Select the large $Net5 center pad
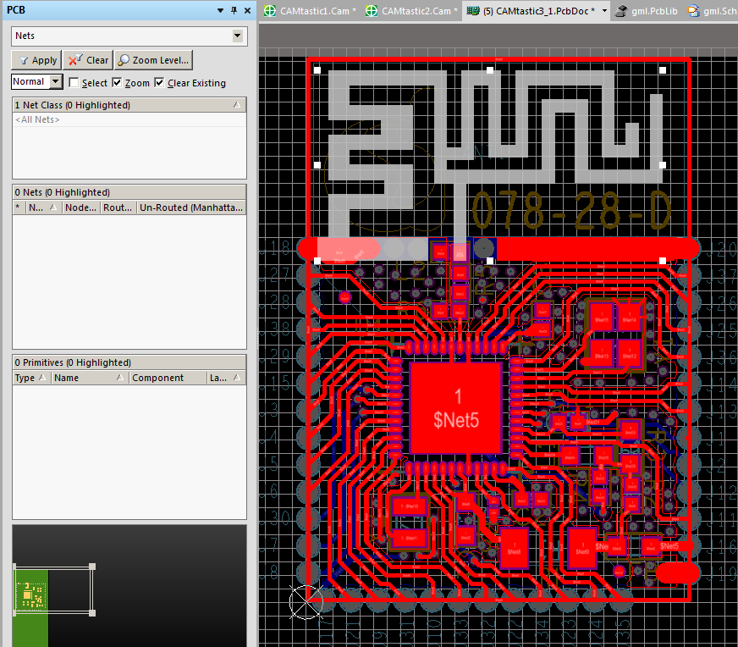This screenshot has height=647, width=738. (x=455, y=408)
